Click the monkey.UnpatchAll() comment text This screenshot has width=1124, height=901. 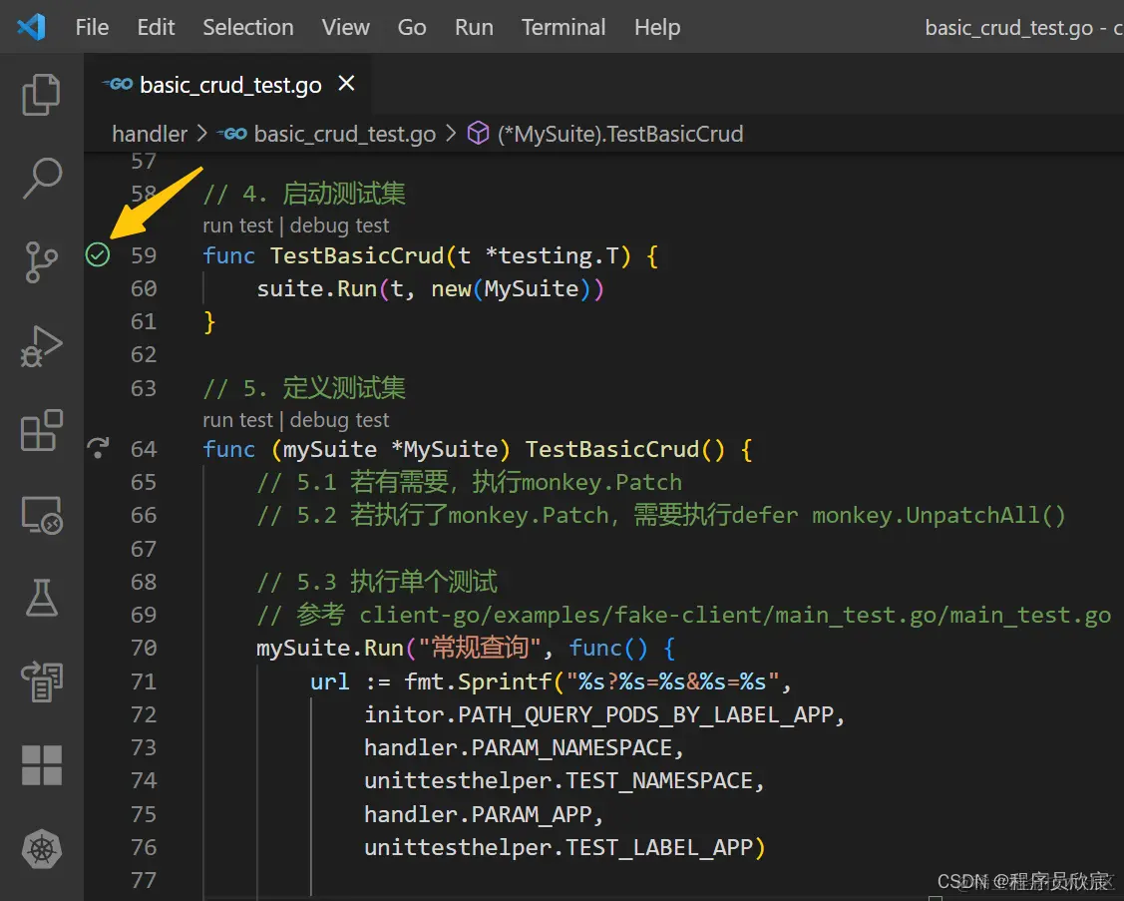[x=938, y=515]
